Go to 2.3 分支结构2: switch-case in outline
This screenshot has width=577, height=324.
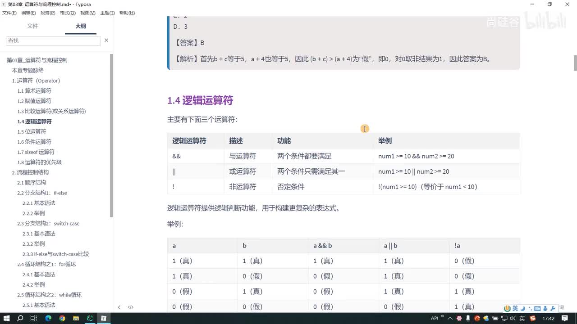48,224
